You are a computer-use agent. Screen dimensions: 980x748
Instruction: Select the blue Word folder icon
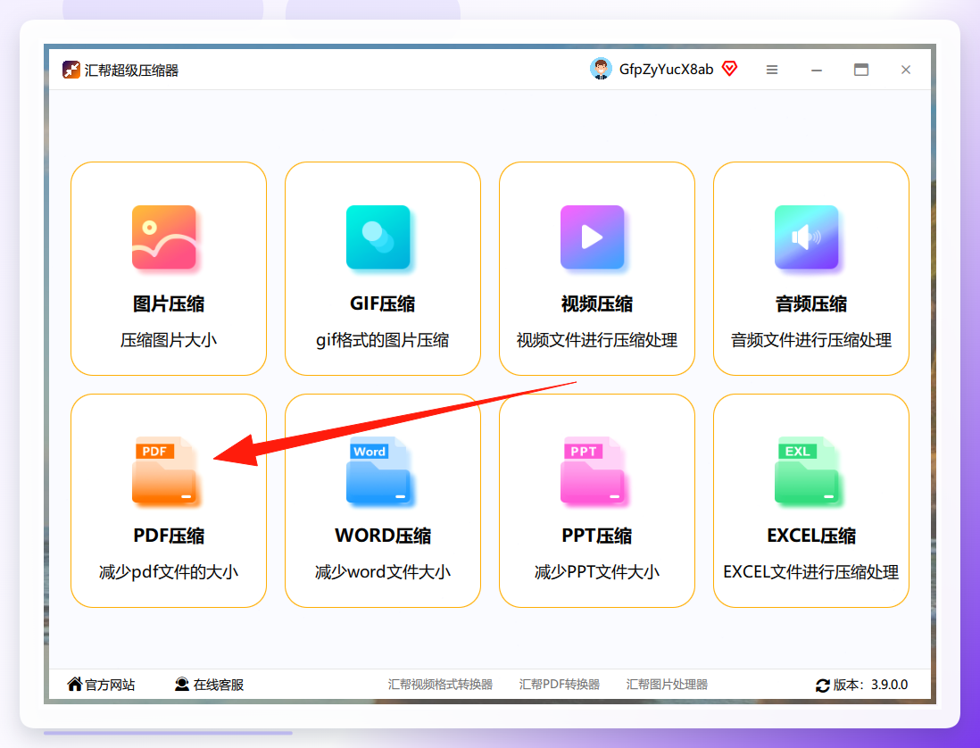tap(378, 470)
